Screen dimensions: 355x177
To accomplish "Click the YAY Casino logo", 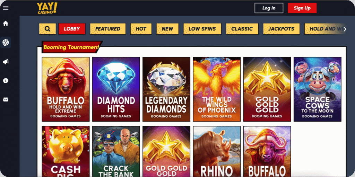I will coord(47,8).
